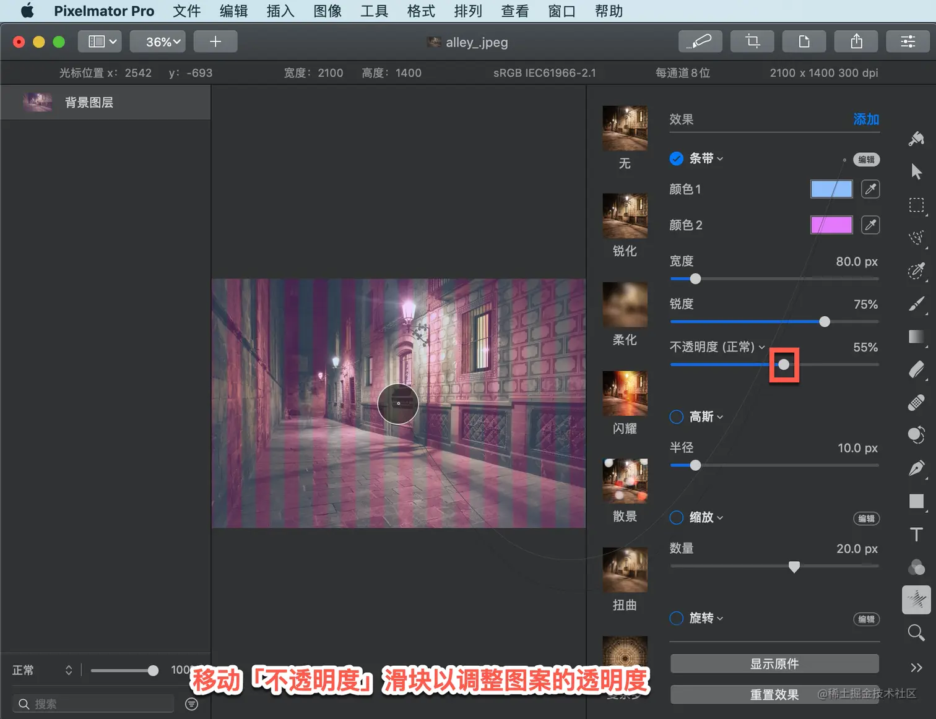This screenshot has height=719, width=936.
Task: Open the Share export icon
Action: [x=856, y=41]
